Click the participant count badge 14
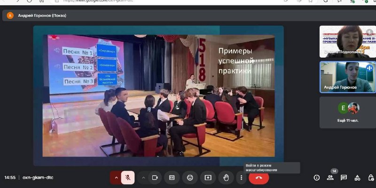 coord(334,171)
